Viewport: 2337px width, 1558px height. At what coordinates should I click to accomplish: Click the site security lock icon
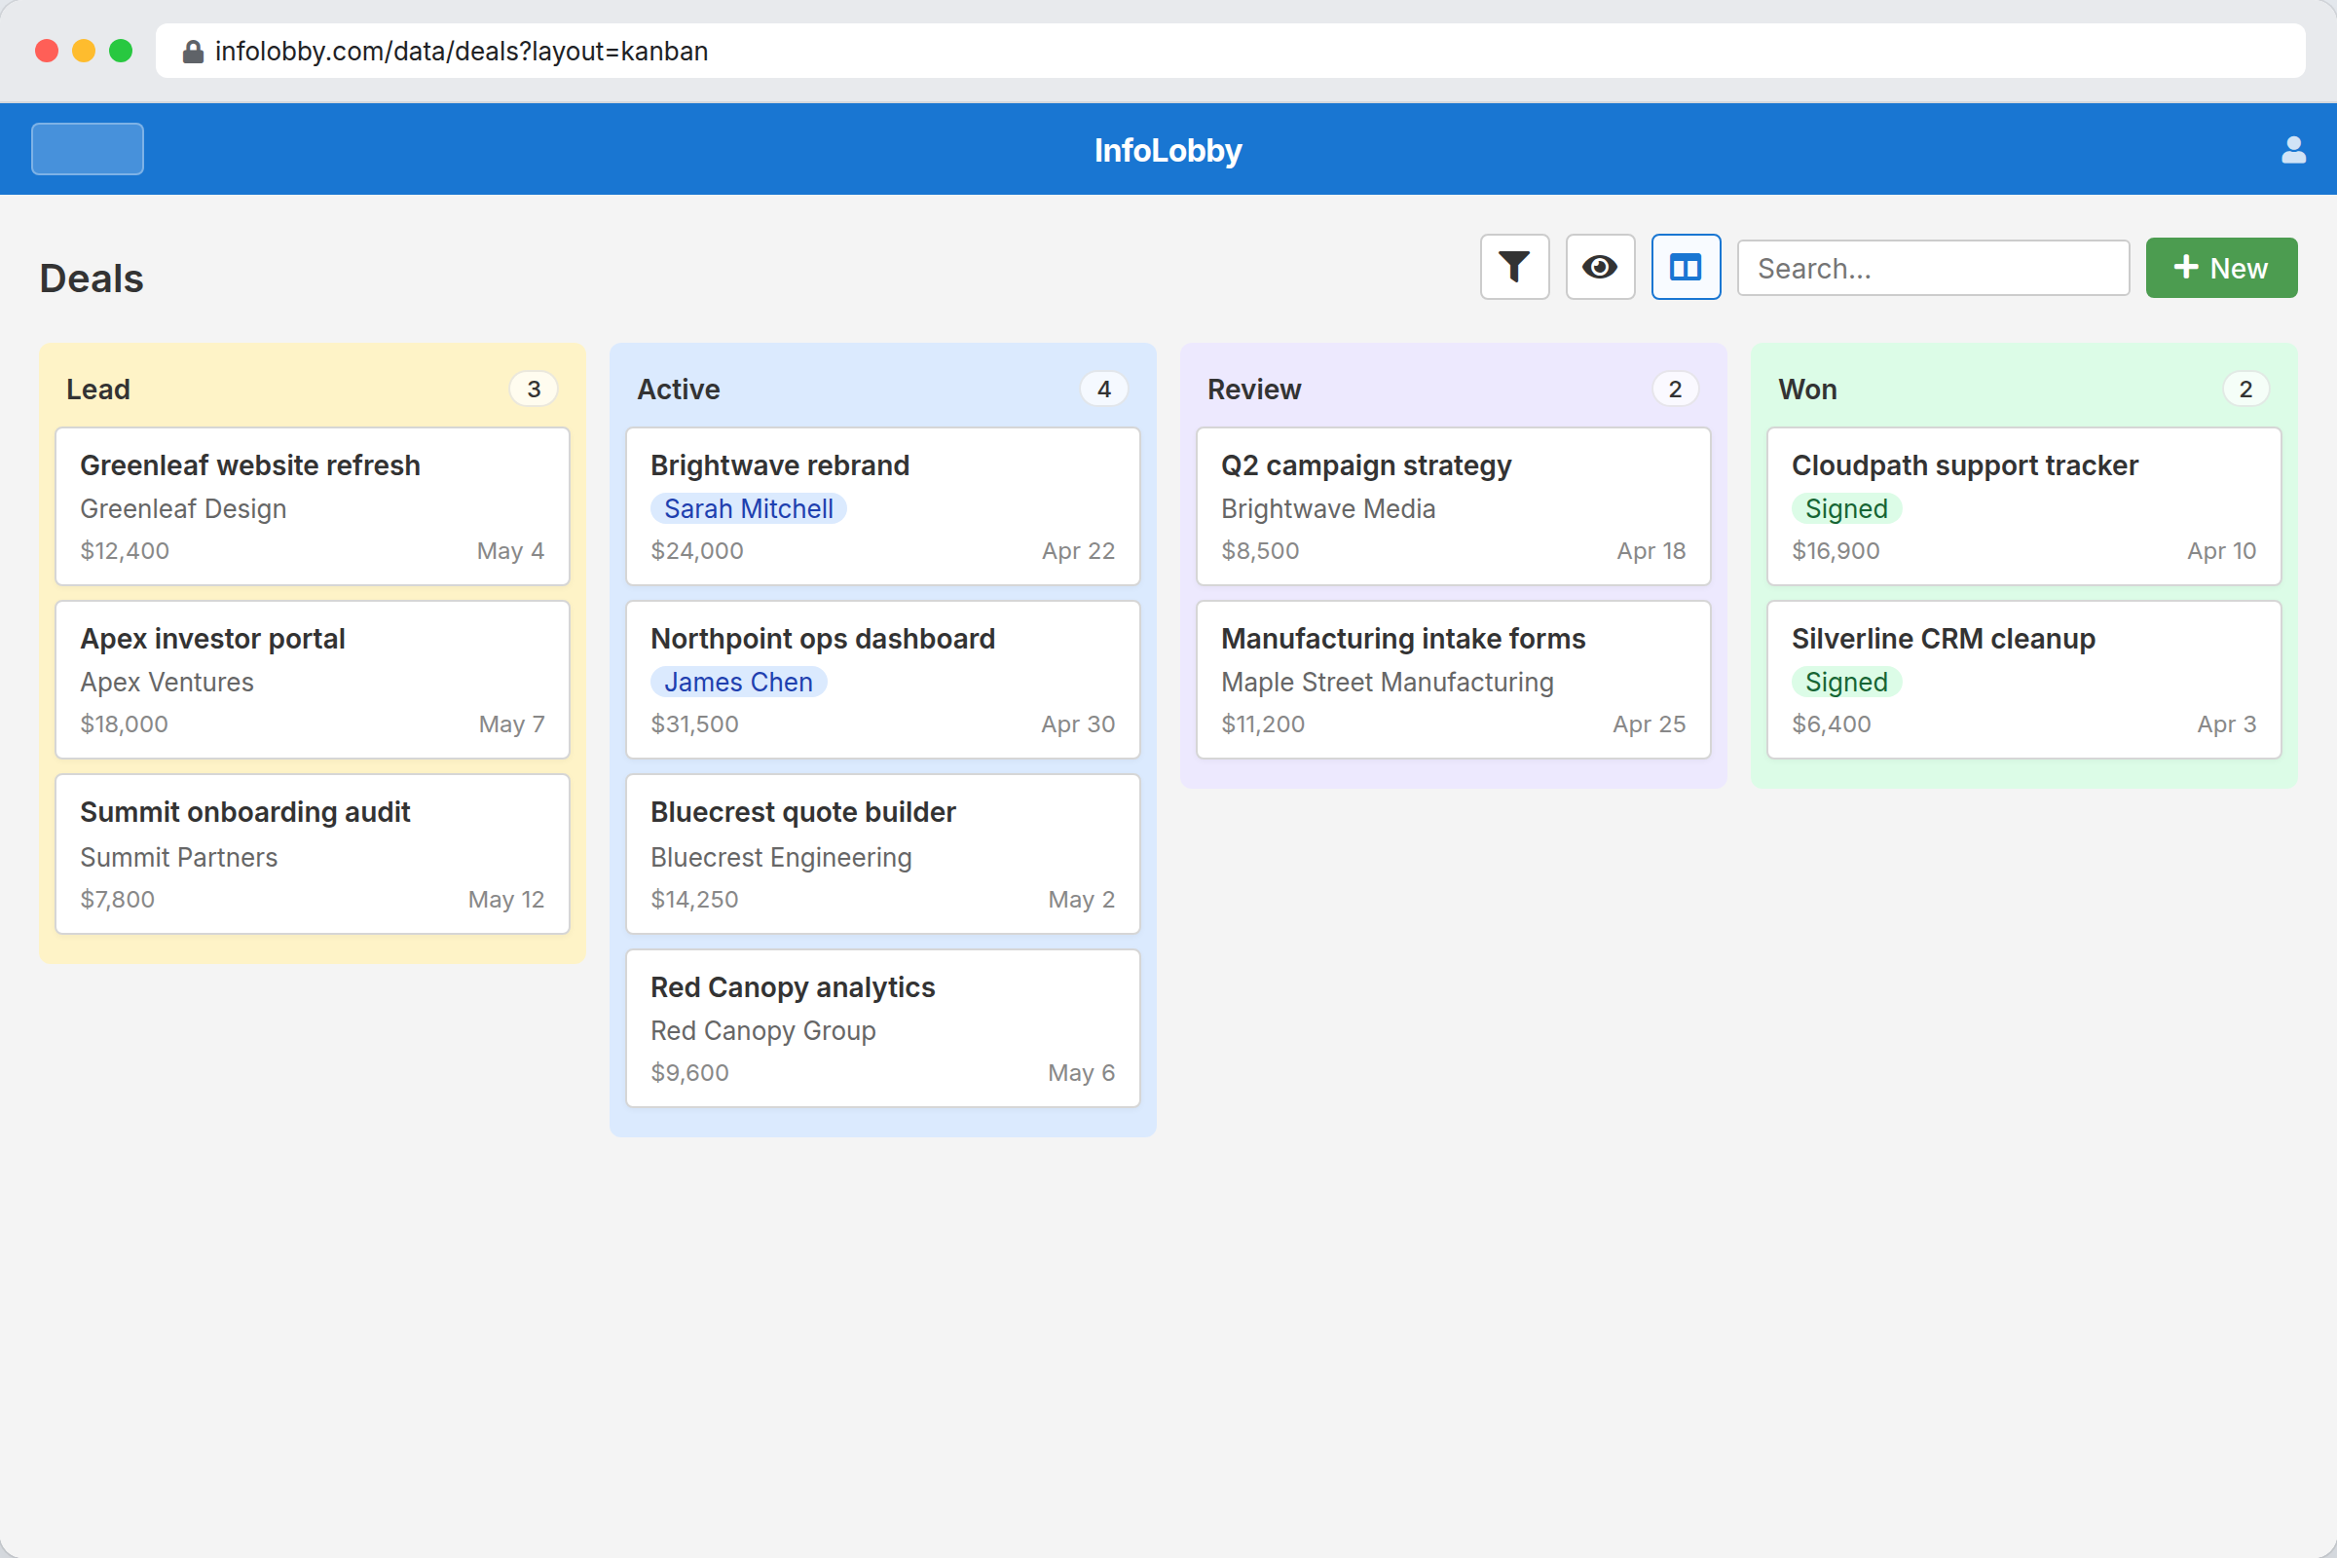(193, 51)
